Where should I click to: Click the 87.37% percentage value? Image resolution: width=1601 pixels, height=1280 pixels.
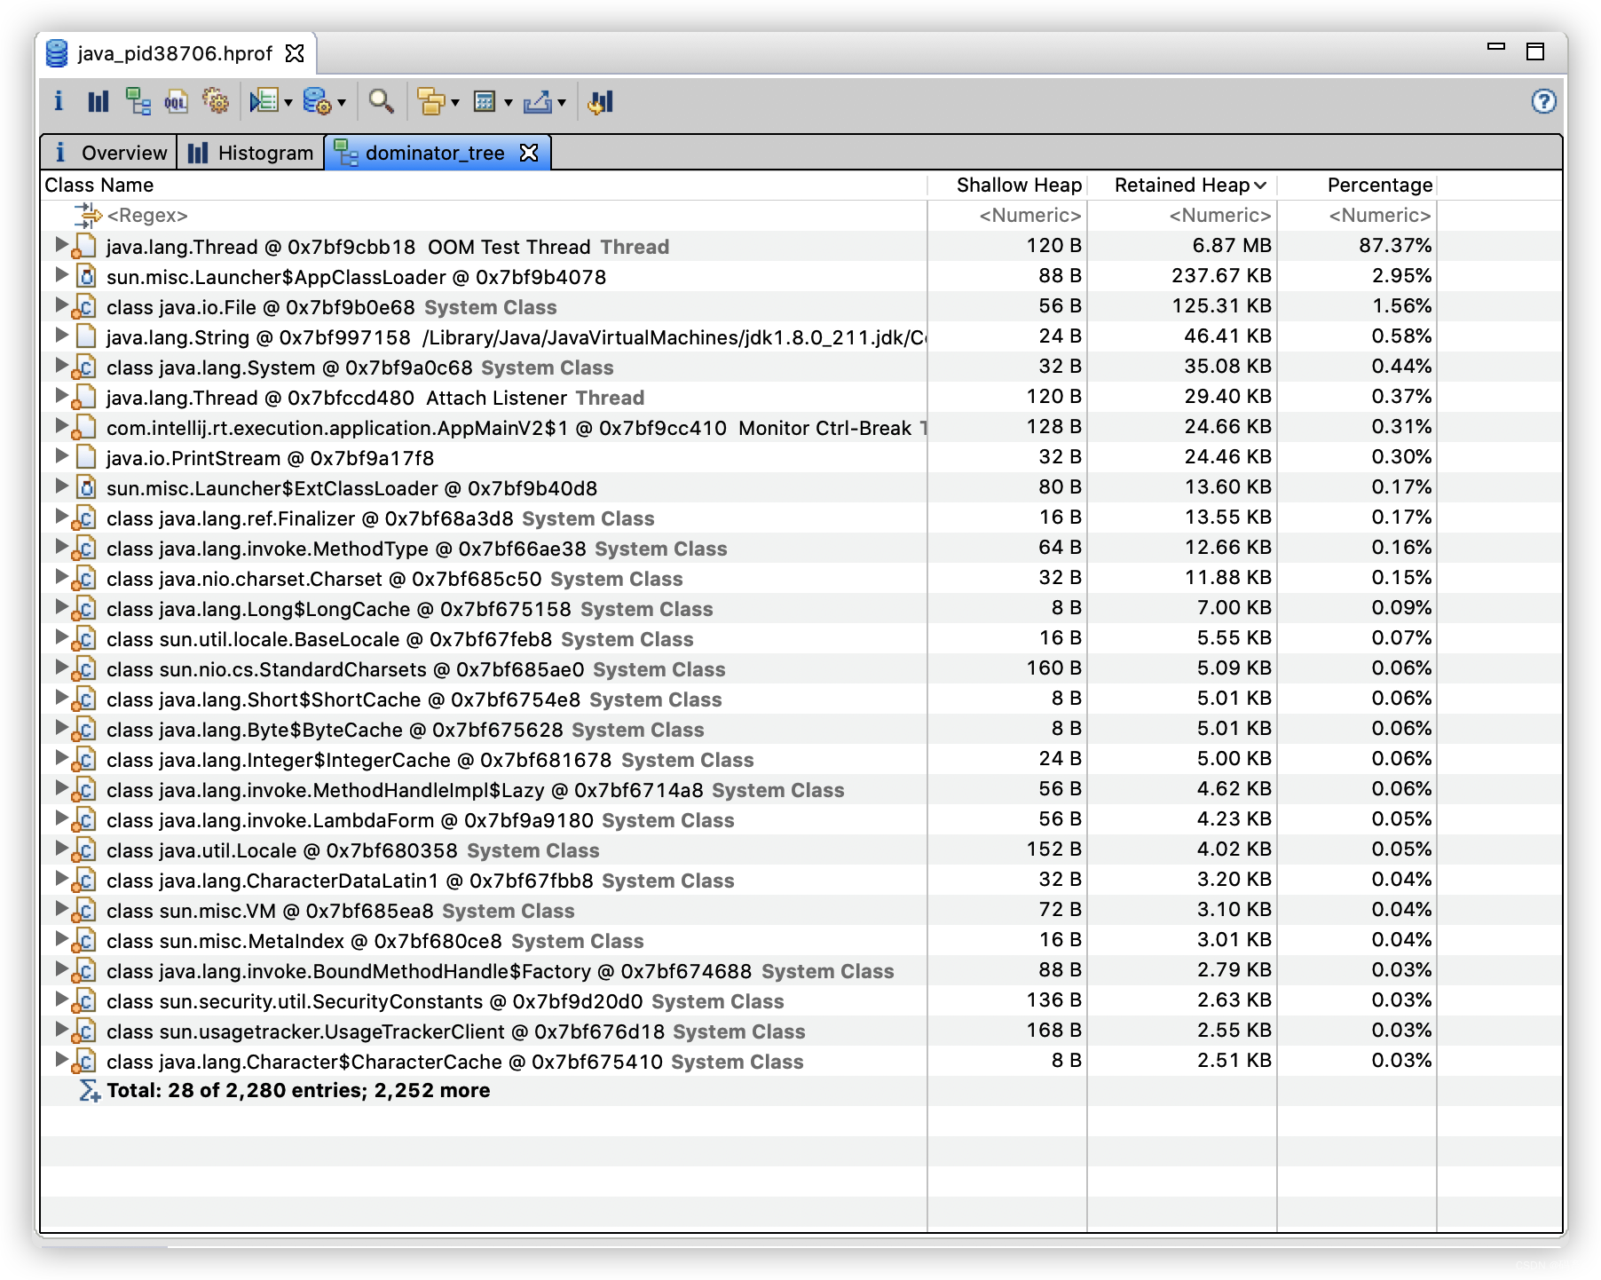pos(1395,246)
